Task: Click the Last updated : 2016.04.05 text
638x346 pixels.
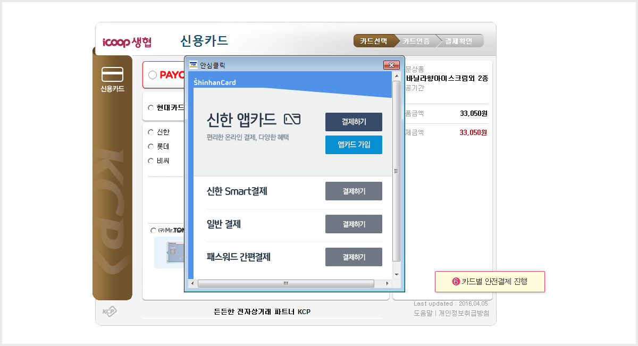Action: [451, 303]
